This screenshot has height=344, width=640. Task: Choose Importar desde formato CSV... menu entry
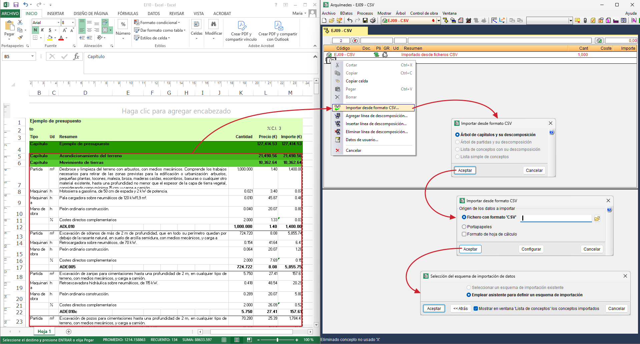[x=374, y=108]
